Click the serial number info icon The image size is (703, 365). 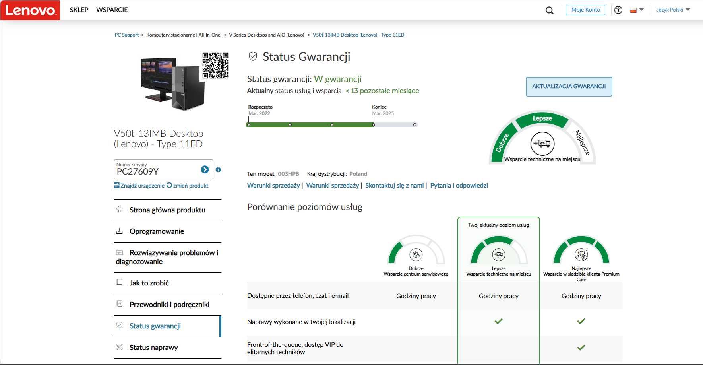218,170
